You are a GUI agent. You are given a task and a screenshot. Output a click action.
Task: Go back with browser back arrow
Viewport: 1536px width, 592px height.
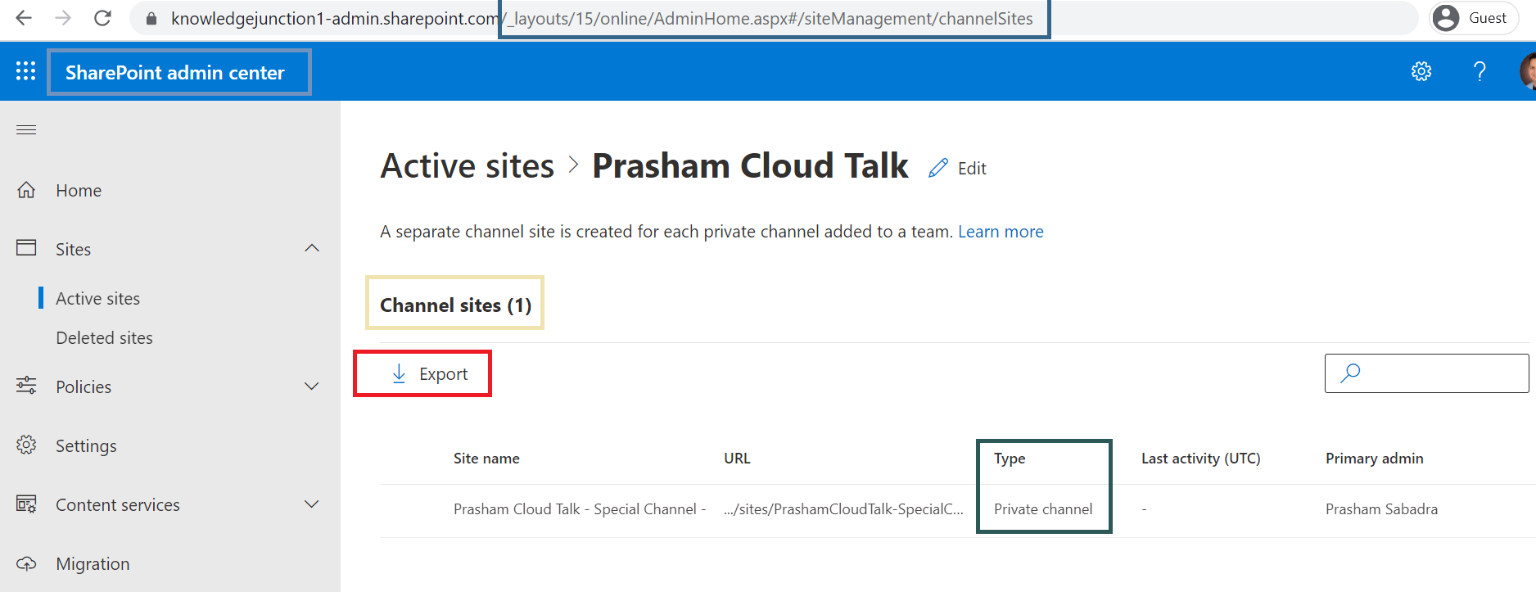click(24, 18)
